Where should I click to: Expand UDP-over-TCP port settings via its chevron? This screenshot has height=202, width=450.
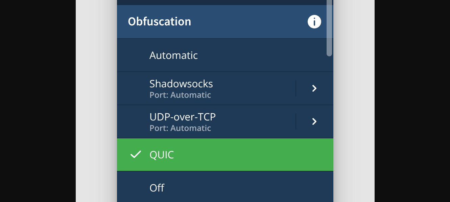[x=314, y=121]
